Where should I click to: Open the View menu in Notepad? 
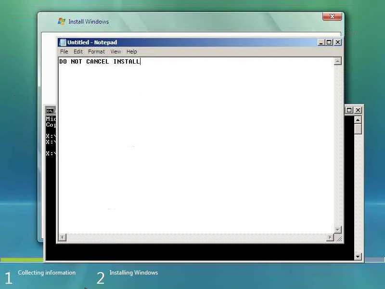click(x=115, y=52)
